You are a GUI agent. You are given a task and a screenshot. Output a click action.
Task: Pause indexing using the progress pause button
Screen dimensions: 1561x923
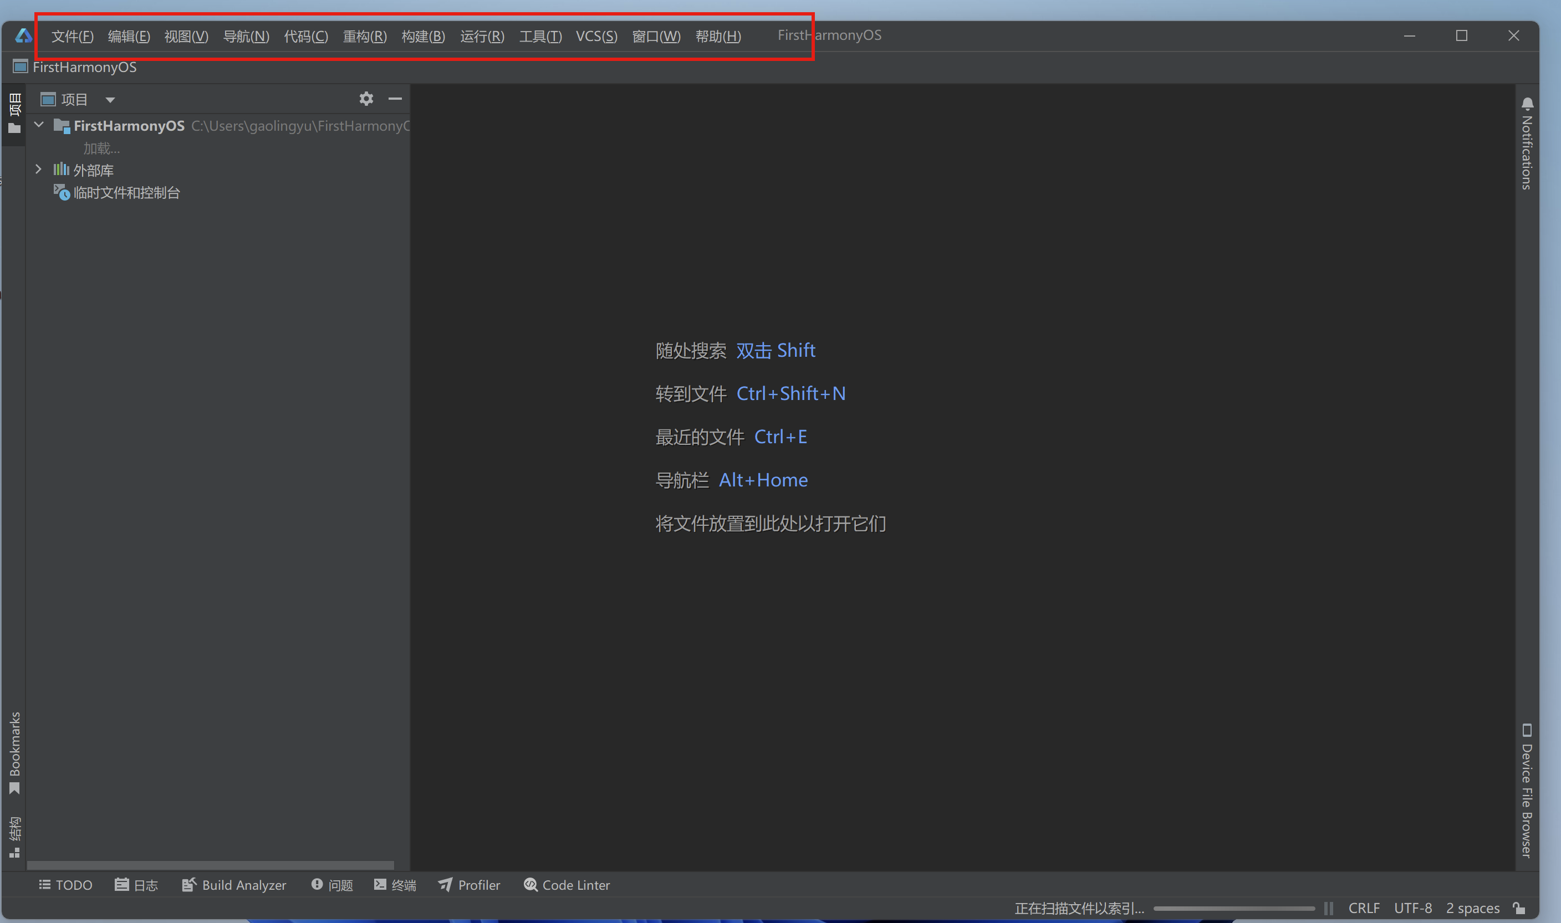pos(1328,908)
